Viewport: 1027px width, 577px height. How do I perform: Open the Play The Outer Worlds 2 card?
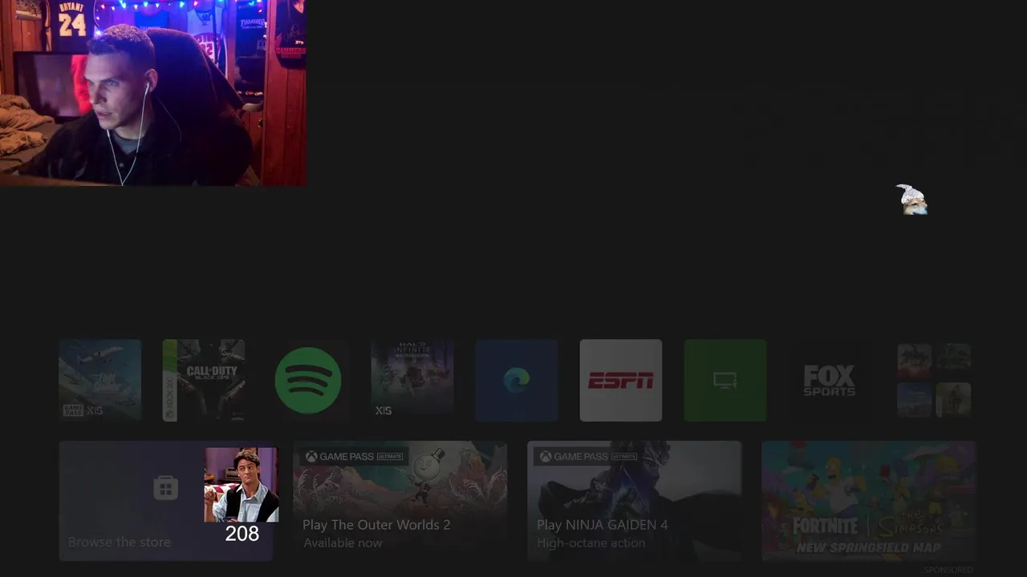point(400,500)
